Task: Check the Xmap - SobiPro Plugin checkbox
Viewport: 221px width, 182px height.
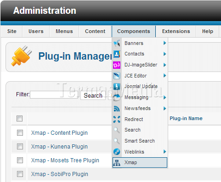Action: (20, 174)
